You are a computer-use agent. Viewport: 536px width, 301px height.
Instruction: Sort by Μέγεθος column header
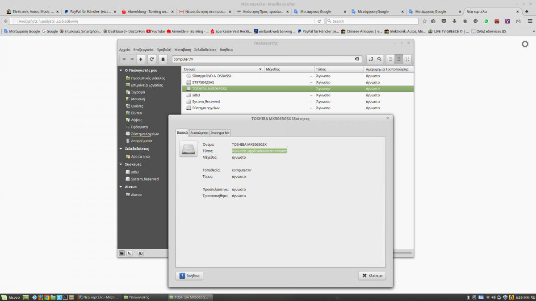point(289,70)
